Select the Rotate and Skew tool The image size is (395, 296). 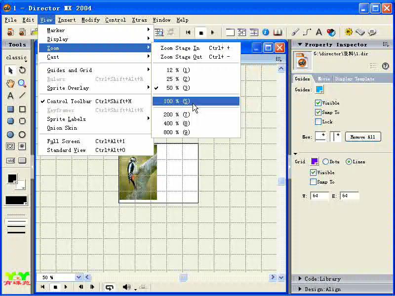pyautogui.click(x=22, y=70)
